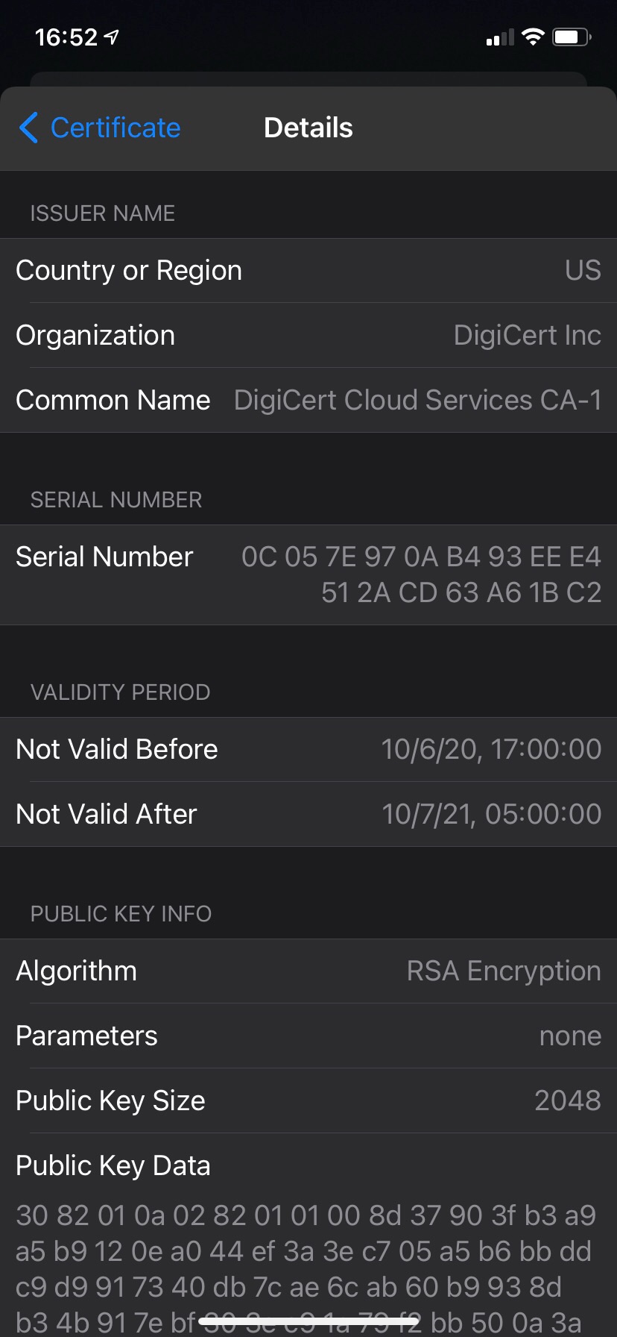Tap DigiCert Cloud Services CA-1 common name
The width and height of the screenshot is (617, 1337).
tap(417, 400)
